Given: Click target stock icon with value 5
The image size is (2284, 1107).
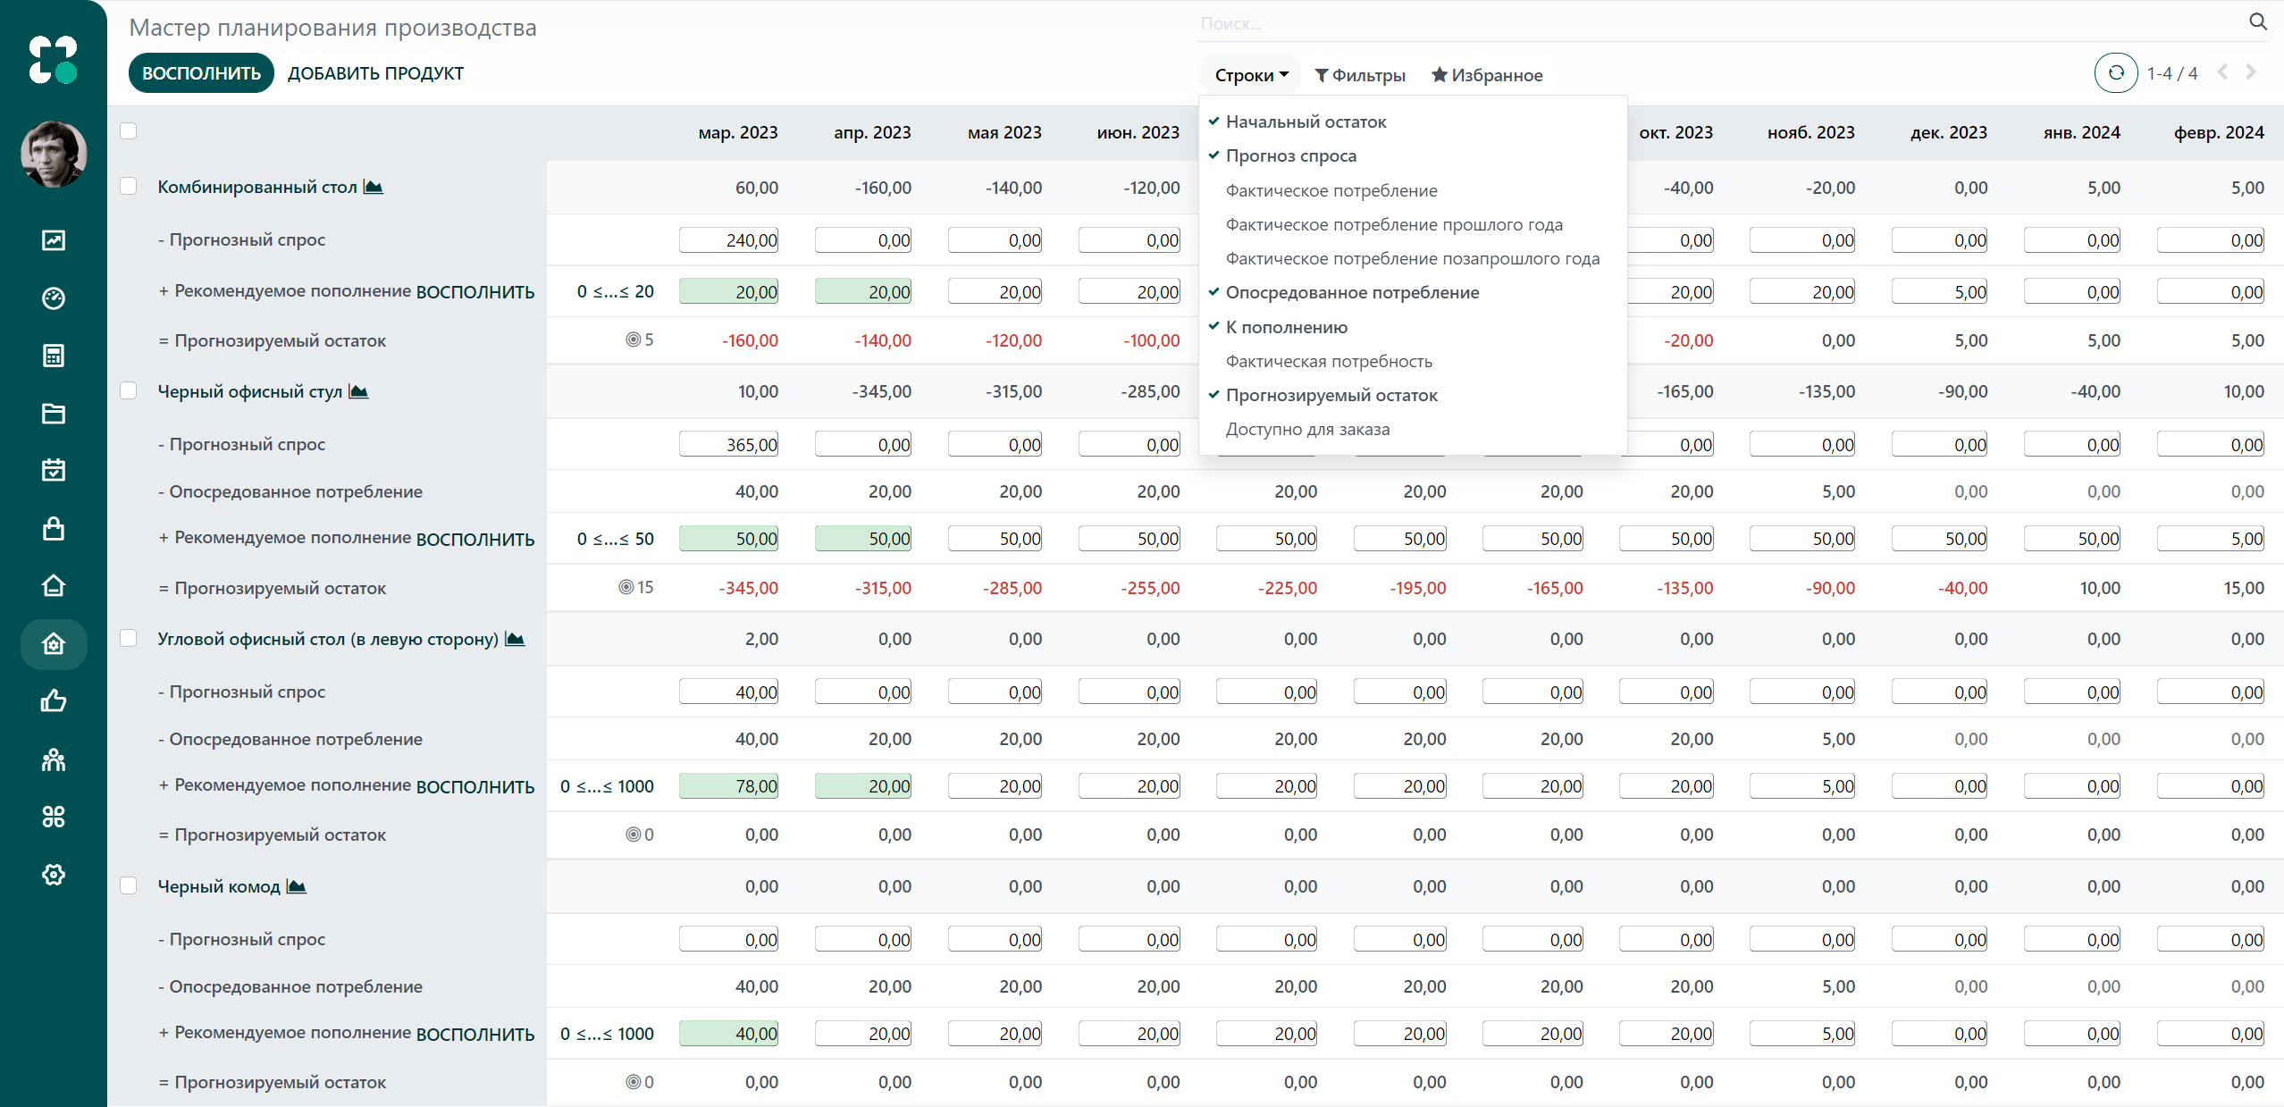Looking at the screenshot, I should point(633,340).
